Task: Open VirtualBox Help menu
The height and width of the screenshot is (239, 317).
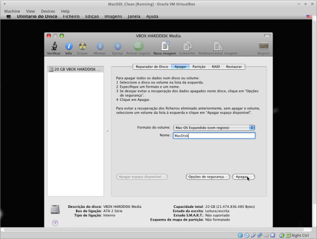Action: pyautogui.click(x=65, y=11)
